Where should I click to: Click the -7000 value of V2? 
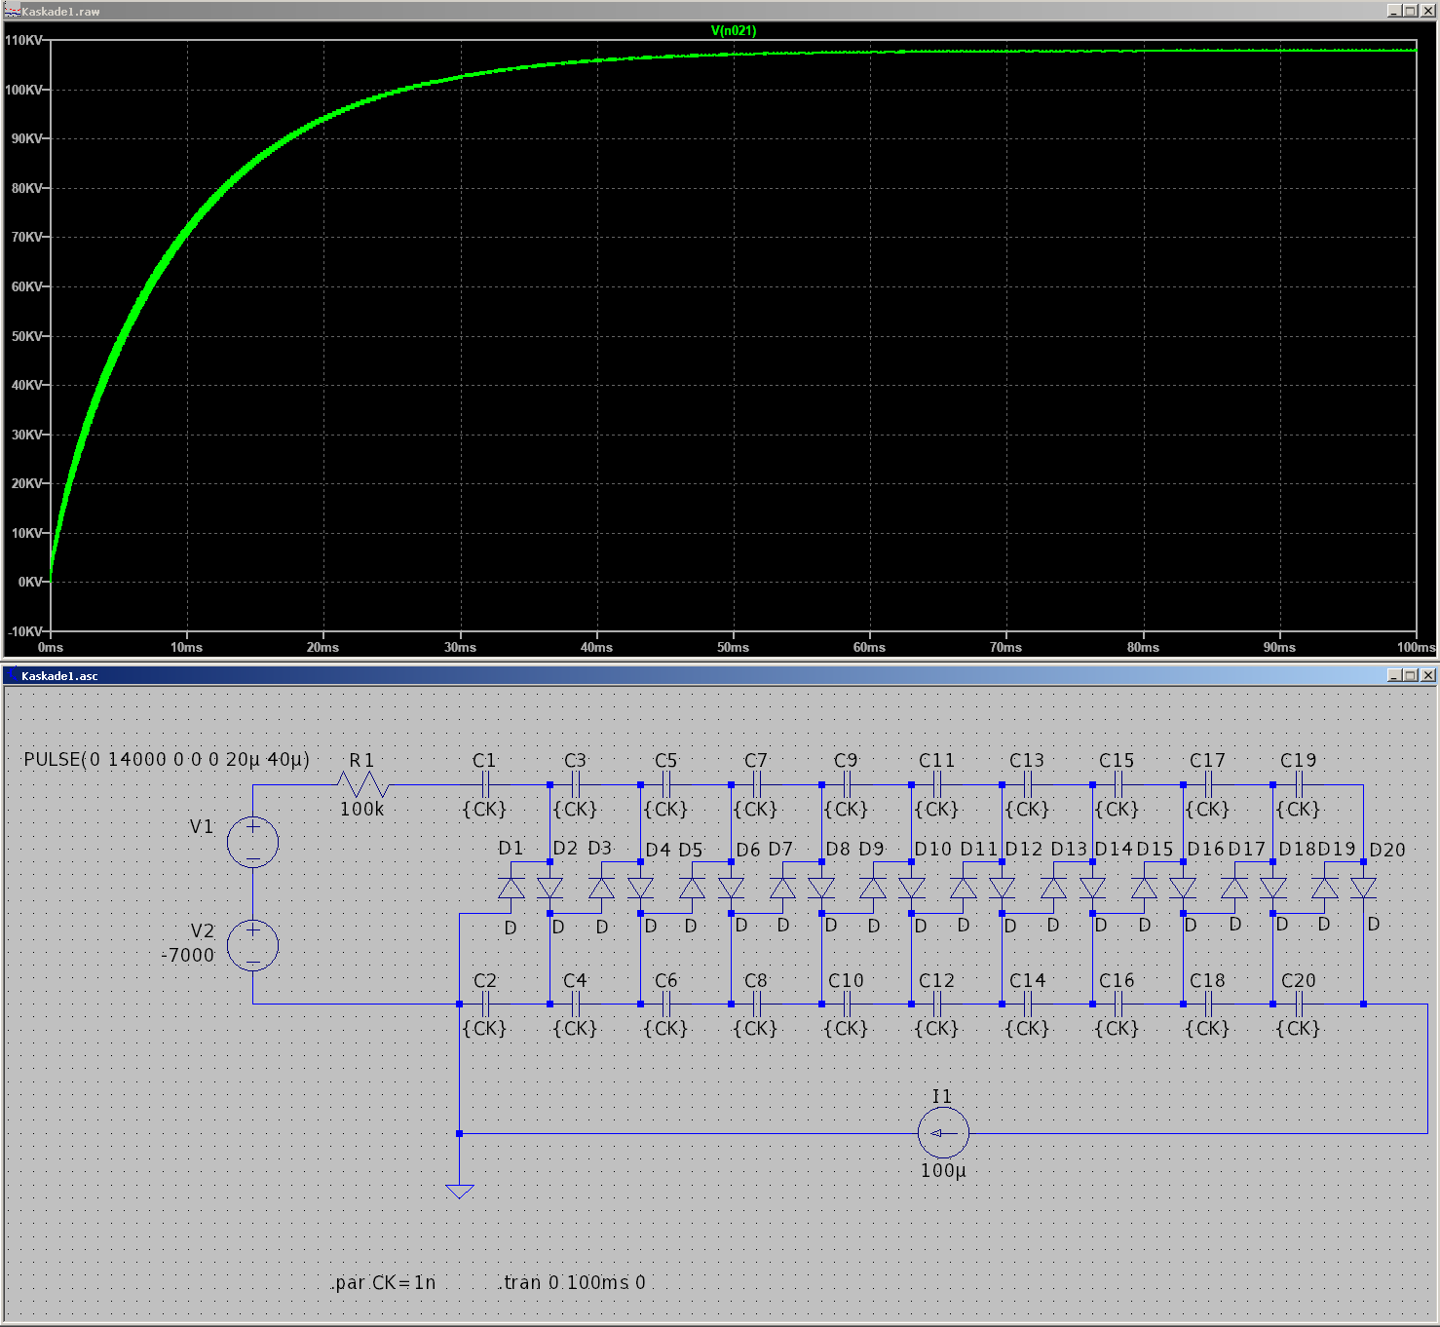(187, 955)
